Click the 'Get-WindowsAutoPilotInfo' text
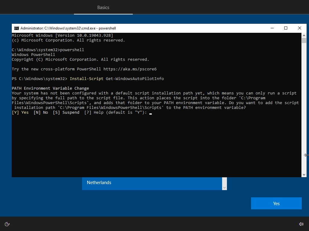Viewport: 309px width, 231px height. 135,79
